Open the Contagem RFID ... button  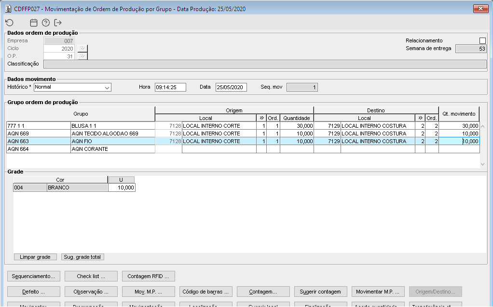[149, 277]
